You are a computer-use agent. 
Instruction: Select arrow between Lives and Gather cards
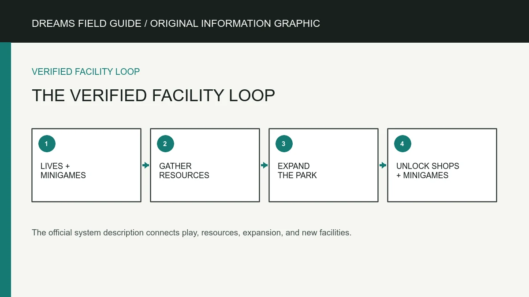point(146,165)
